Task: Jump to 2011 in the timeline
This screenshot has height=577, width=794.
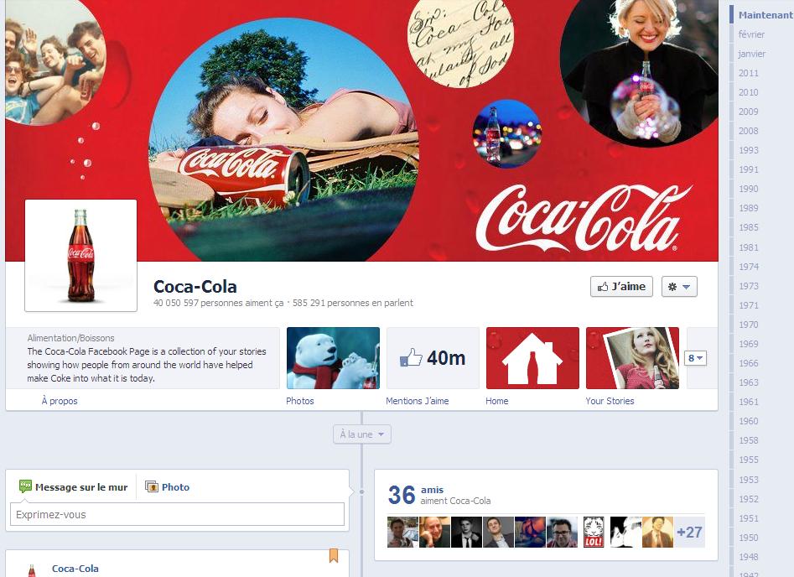Action: coord(748,73)
